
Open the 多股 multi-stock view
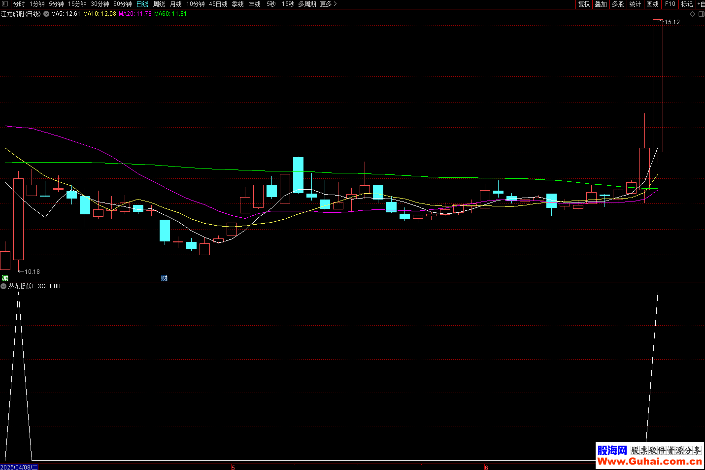[618, 4]
